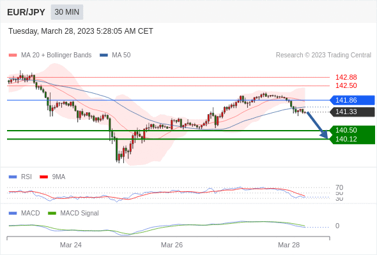Click the 142.50 resistance level label
377x255 pixels.
pos(346,85)
